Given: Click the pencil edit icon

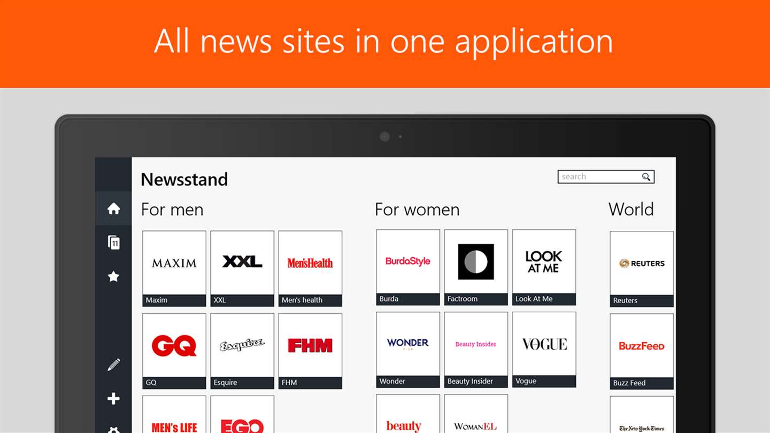Looking at the screenshot, I should click(113, 365).
